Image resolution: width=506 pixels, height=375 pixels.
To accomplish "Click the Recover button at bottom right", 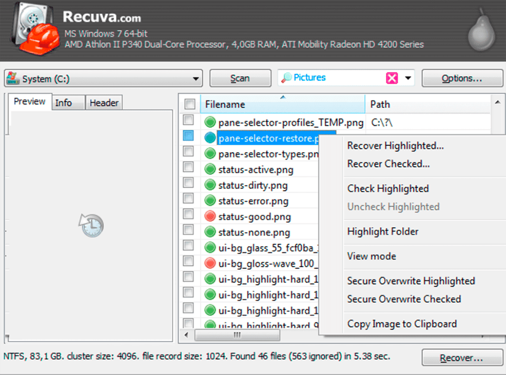I will pyautogui.click(x=462, y=357).
